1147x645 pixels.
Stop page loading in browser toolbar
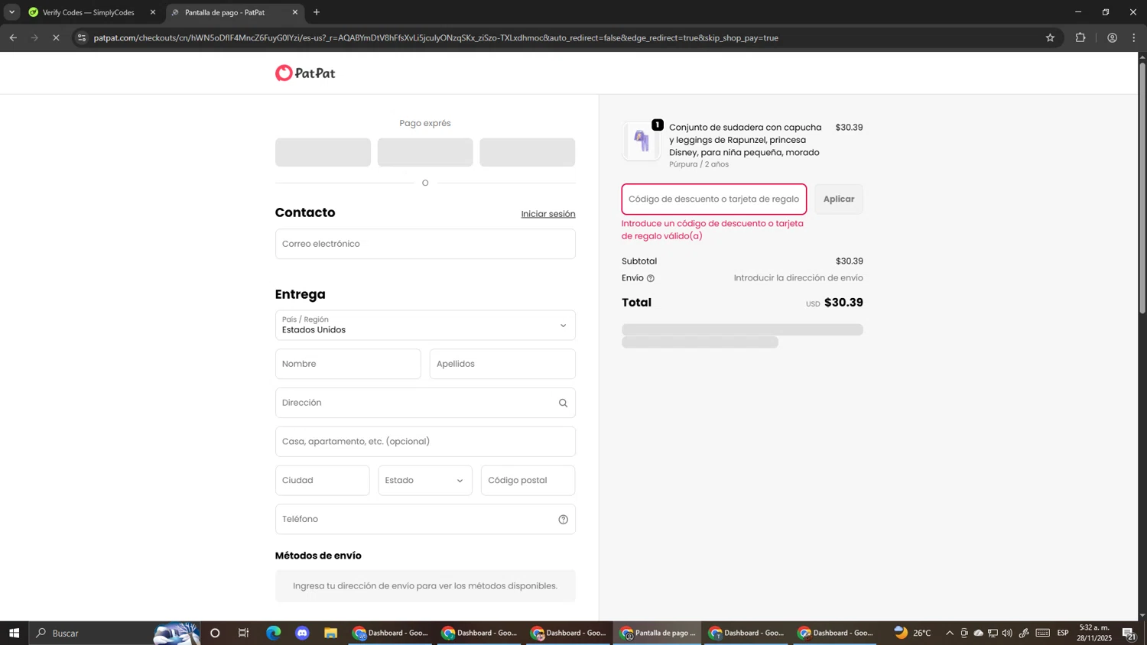point(56,37)
